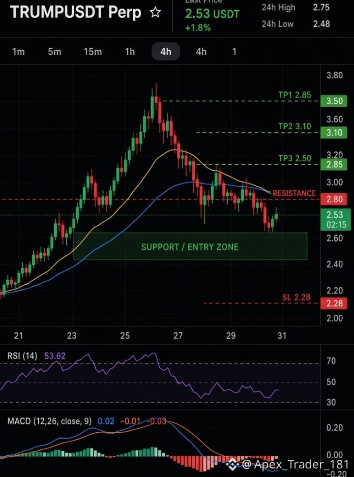Click the date label 27 on time axis
The image size is (354, 477).
coord(178,336)
